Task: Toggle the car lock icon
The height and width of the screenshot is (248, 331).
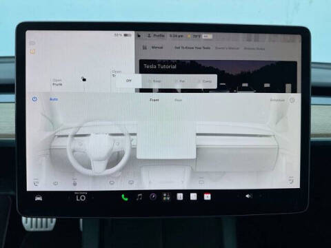Action: pos(83,79)
